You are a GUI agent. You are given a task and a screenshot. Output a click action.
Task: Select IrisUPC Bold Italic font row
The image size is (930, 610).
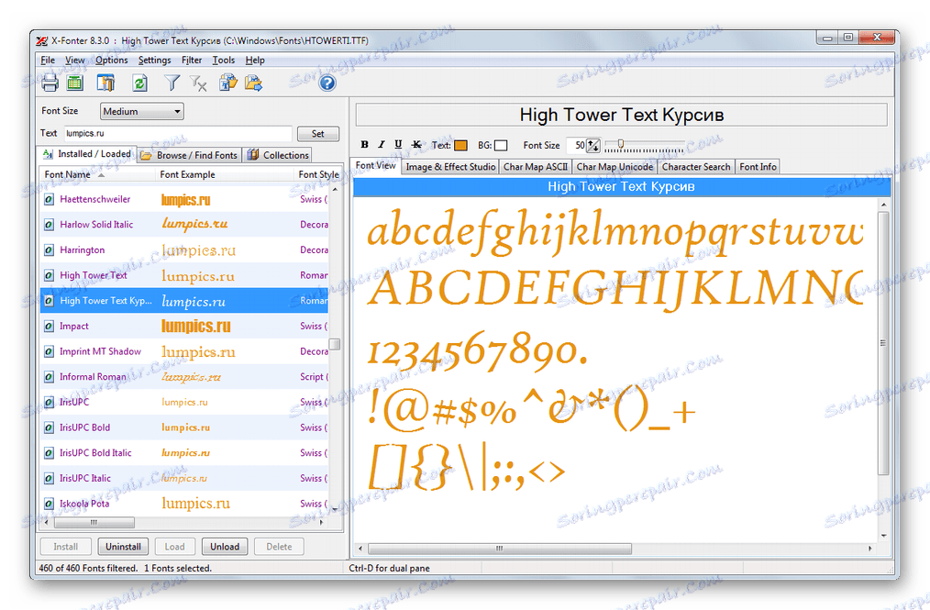pyautogui.click(x=183, y=453)
